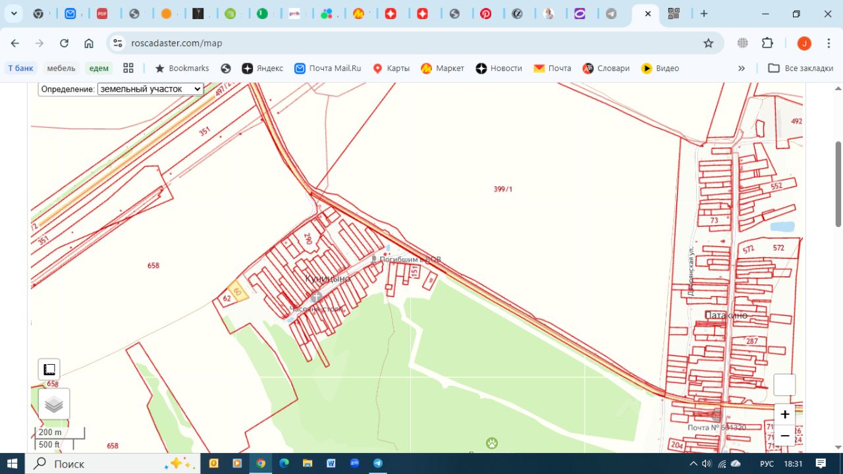Switch to the Pinterest tab
843x474 pixels.
[x=486, y=13]
